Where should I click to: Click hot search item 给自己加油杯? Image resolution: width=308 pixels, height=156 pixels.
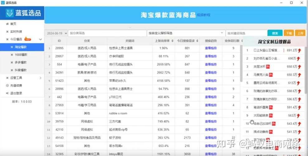(x=262, y=124)
